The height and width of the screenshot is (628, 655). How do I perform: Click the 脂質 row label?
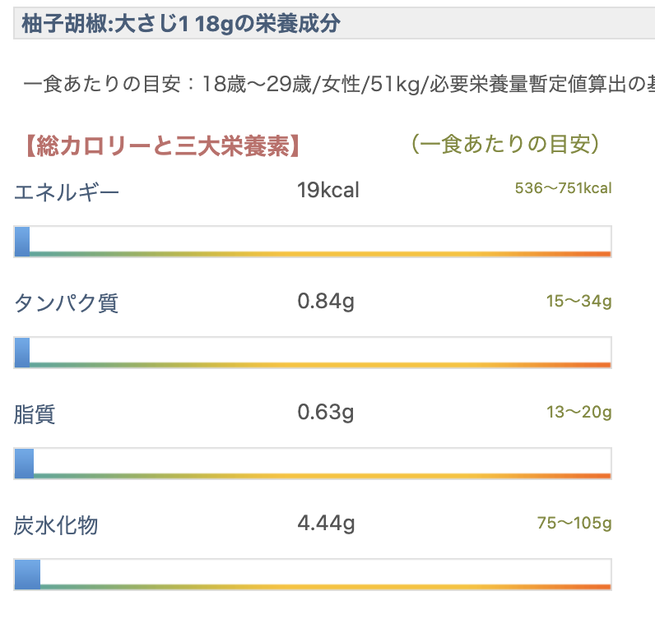pos(35,414)
